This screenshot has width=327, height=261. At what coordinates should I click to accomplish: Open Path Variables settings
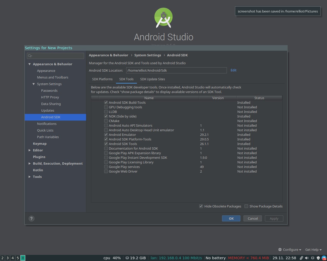(x=48, y=137)
